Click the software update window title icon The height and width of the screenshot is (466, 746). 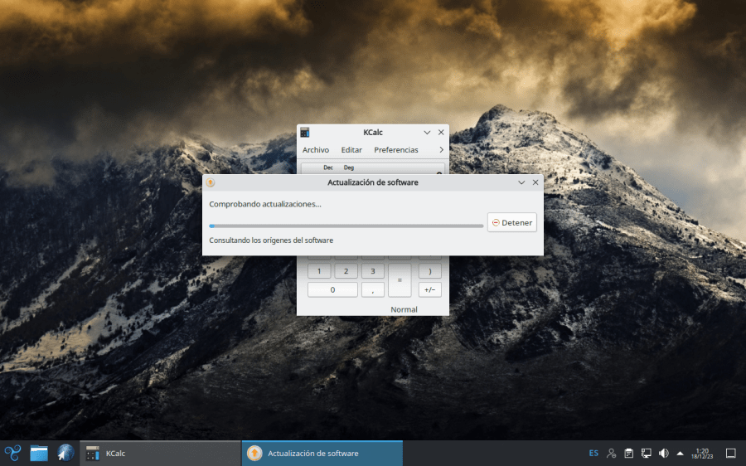tap(211, 182)
